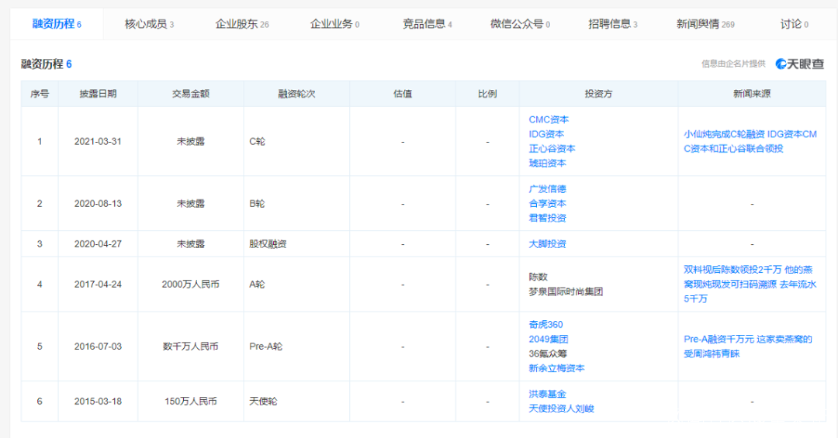The width and height of the screenshot is (838, 438).
Task: Switch to the 新闻舆情 tab
Action: [705, 24]
